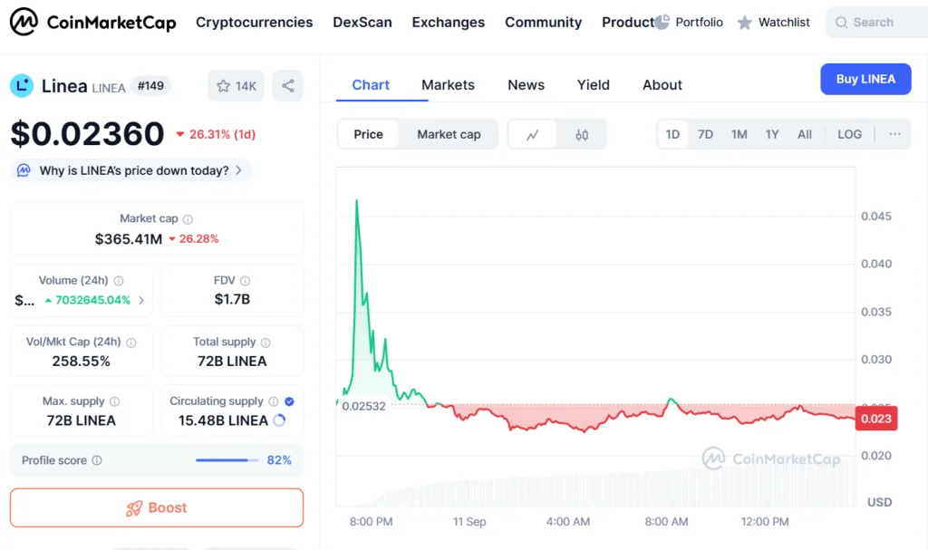This screenshot has height=550, width=928.
Task: Switch chart to candlestick view
Action: pos(580,133)
